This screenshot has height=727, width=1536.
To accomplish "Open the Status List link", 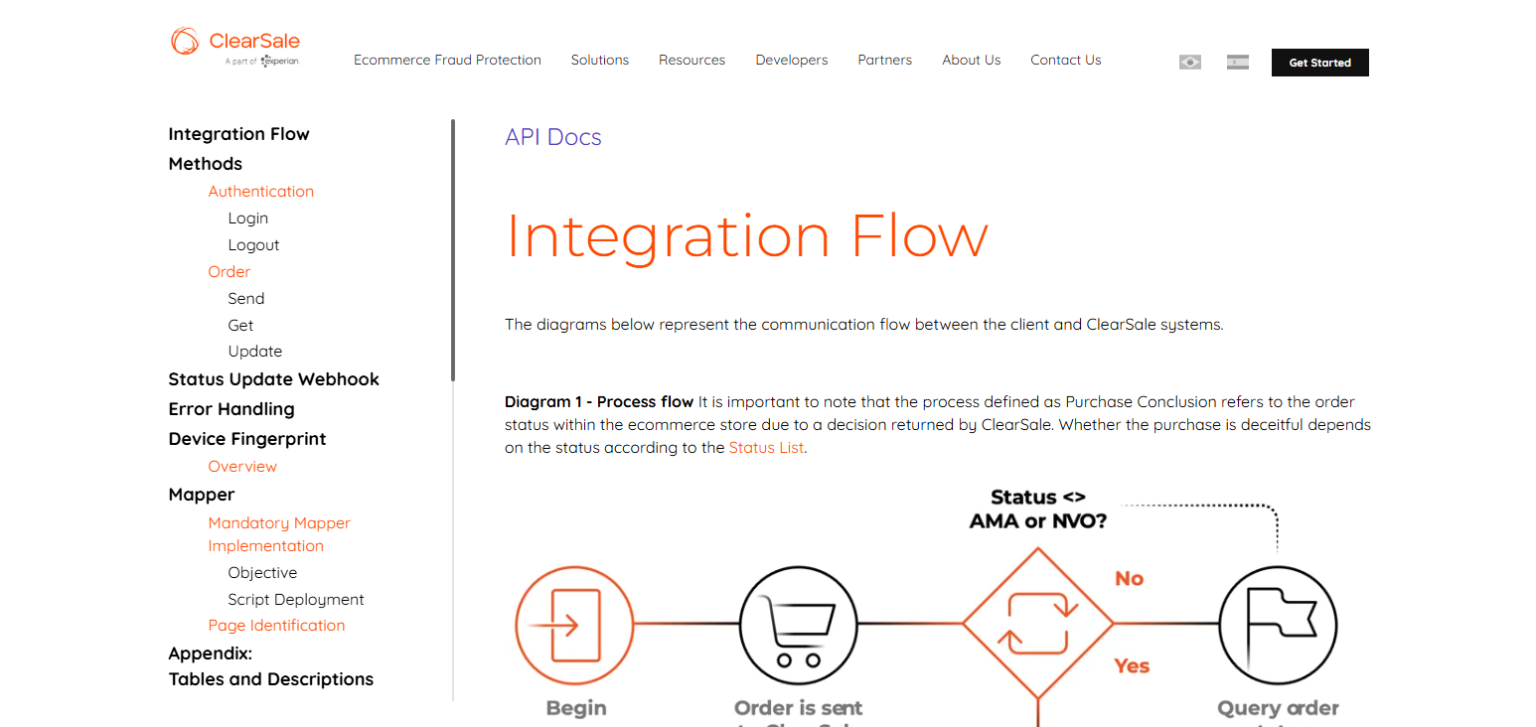I will (x=766, y=448).
